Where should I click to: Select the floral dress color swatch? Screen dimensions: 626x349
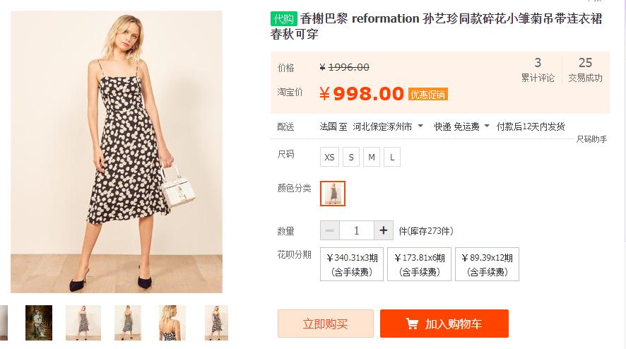point(333,193)
